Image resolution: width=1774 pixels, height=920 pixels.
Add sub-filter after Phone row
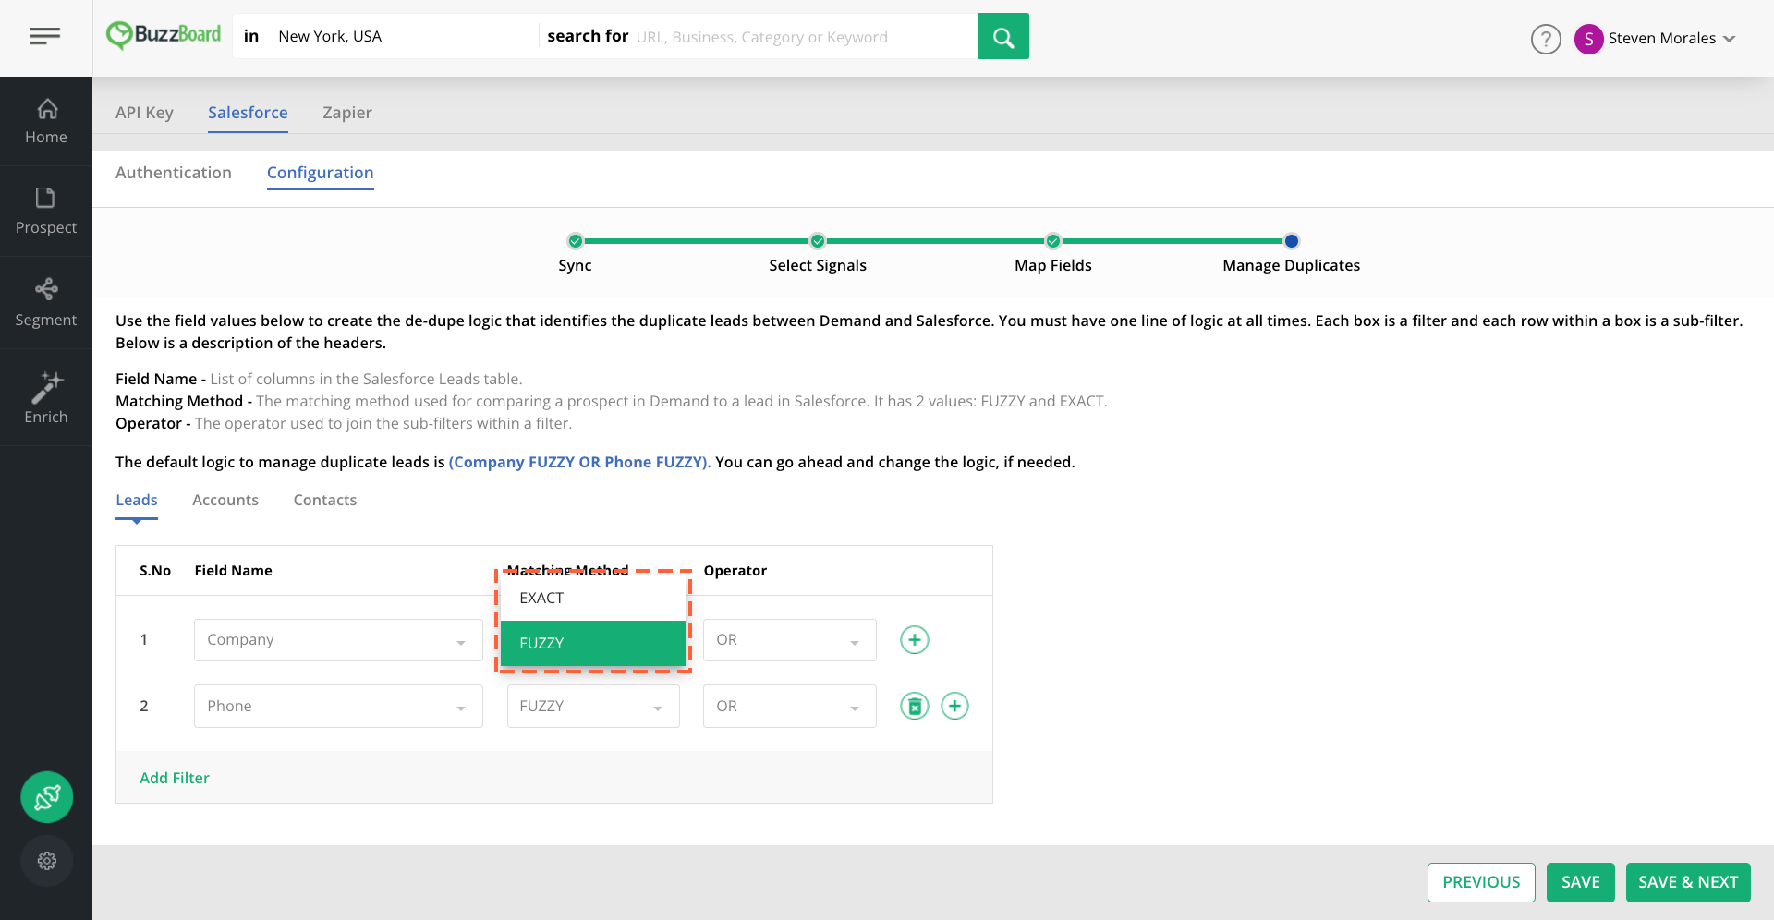coord(954,706)
